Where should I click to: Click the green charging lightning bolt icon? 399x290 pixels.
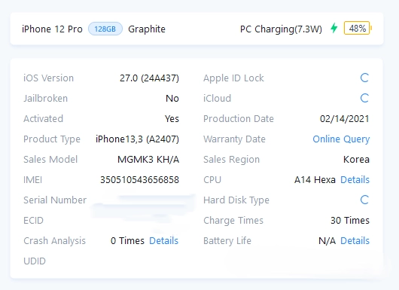334,28
